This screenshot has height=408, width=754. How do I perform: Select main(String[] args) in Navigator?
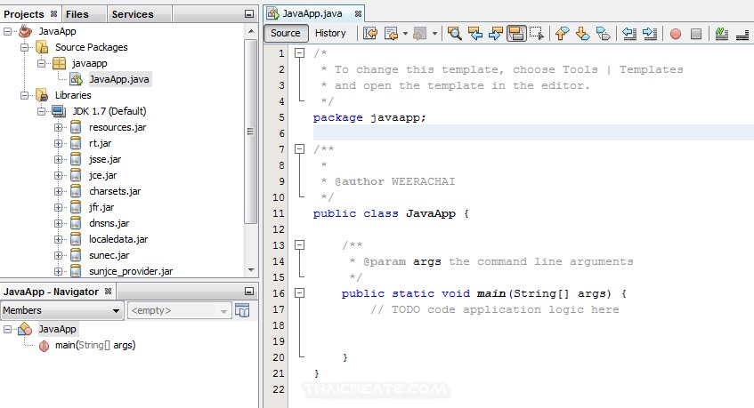95,345
